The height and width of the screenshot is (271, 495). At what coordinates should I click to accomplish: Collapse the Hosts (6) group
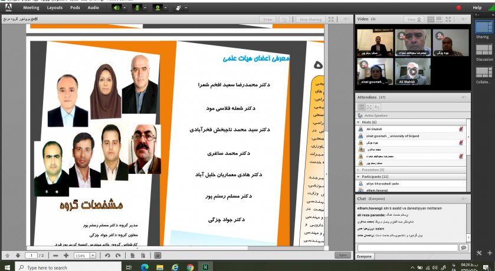(x=358, y=123)
